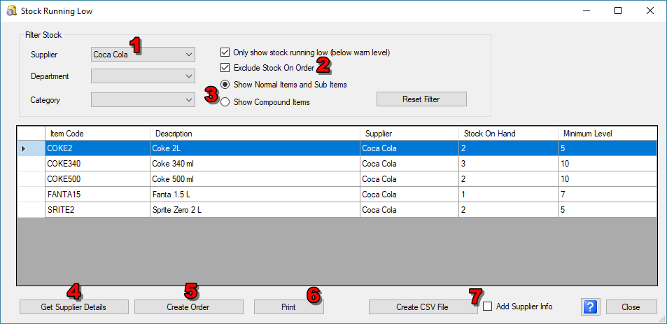
Task: Click the blue help question mark icon
Action: point(589,307)
